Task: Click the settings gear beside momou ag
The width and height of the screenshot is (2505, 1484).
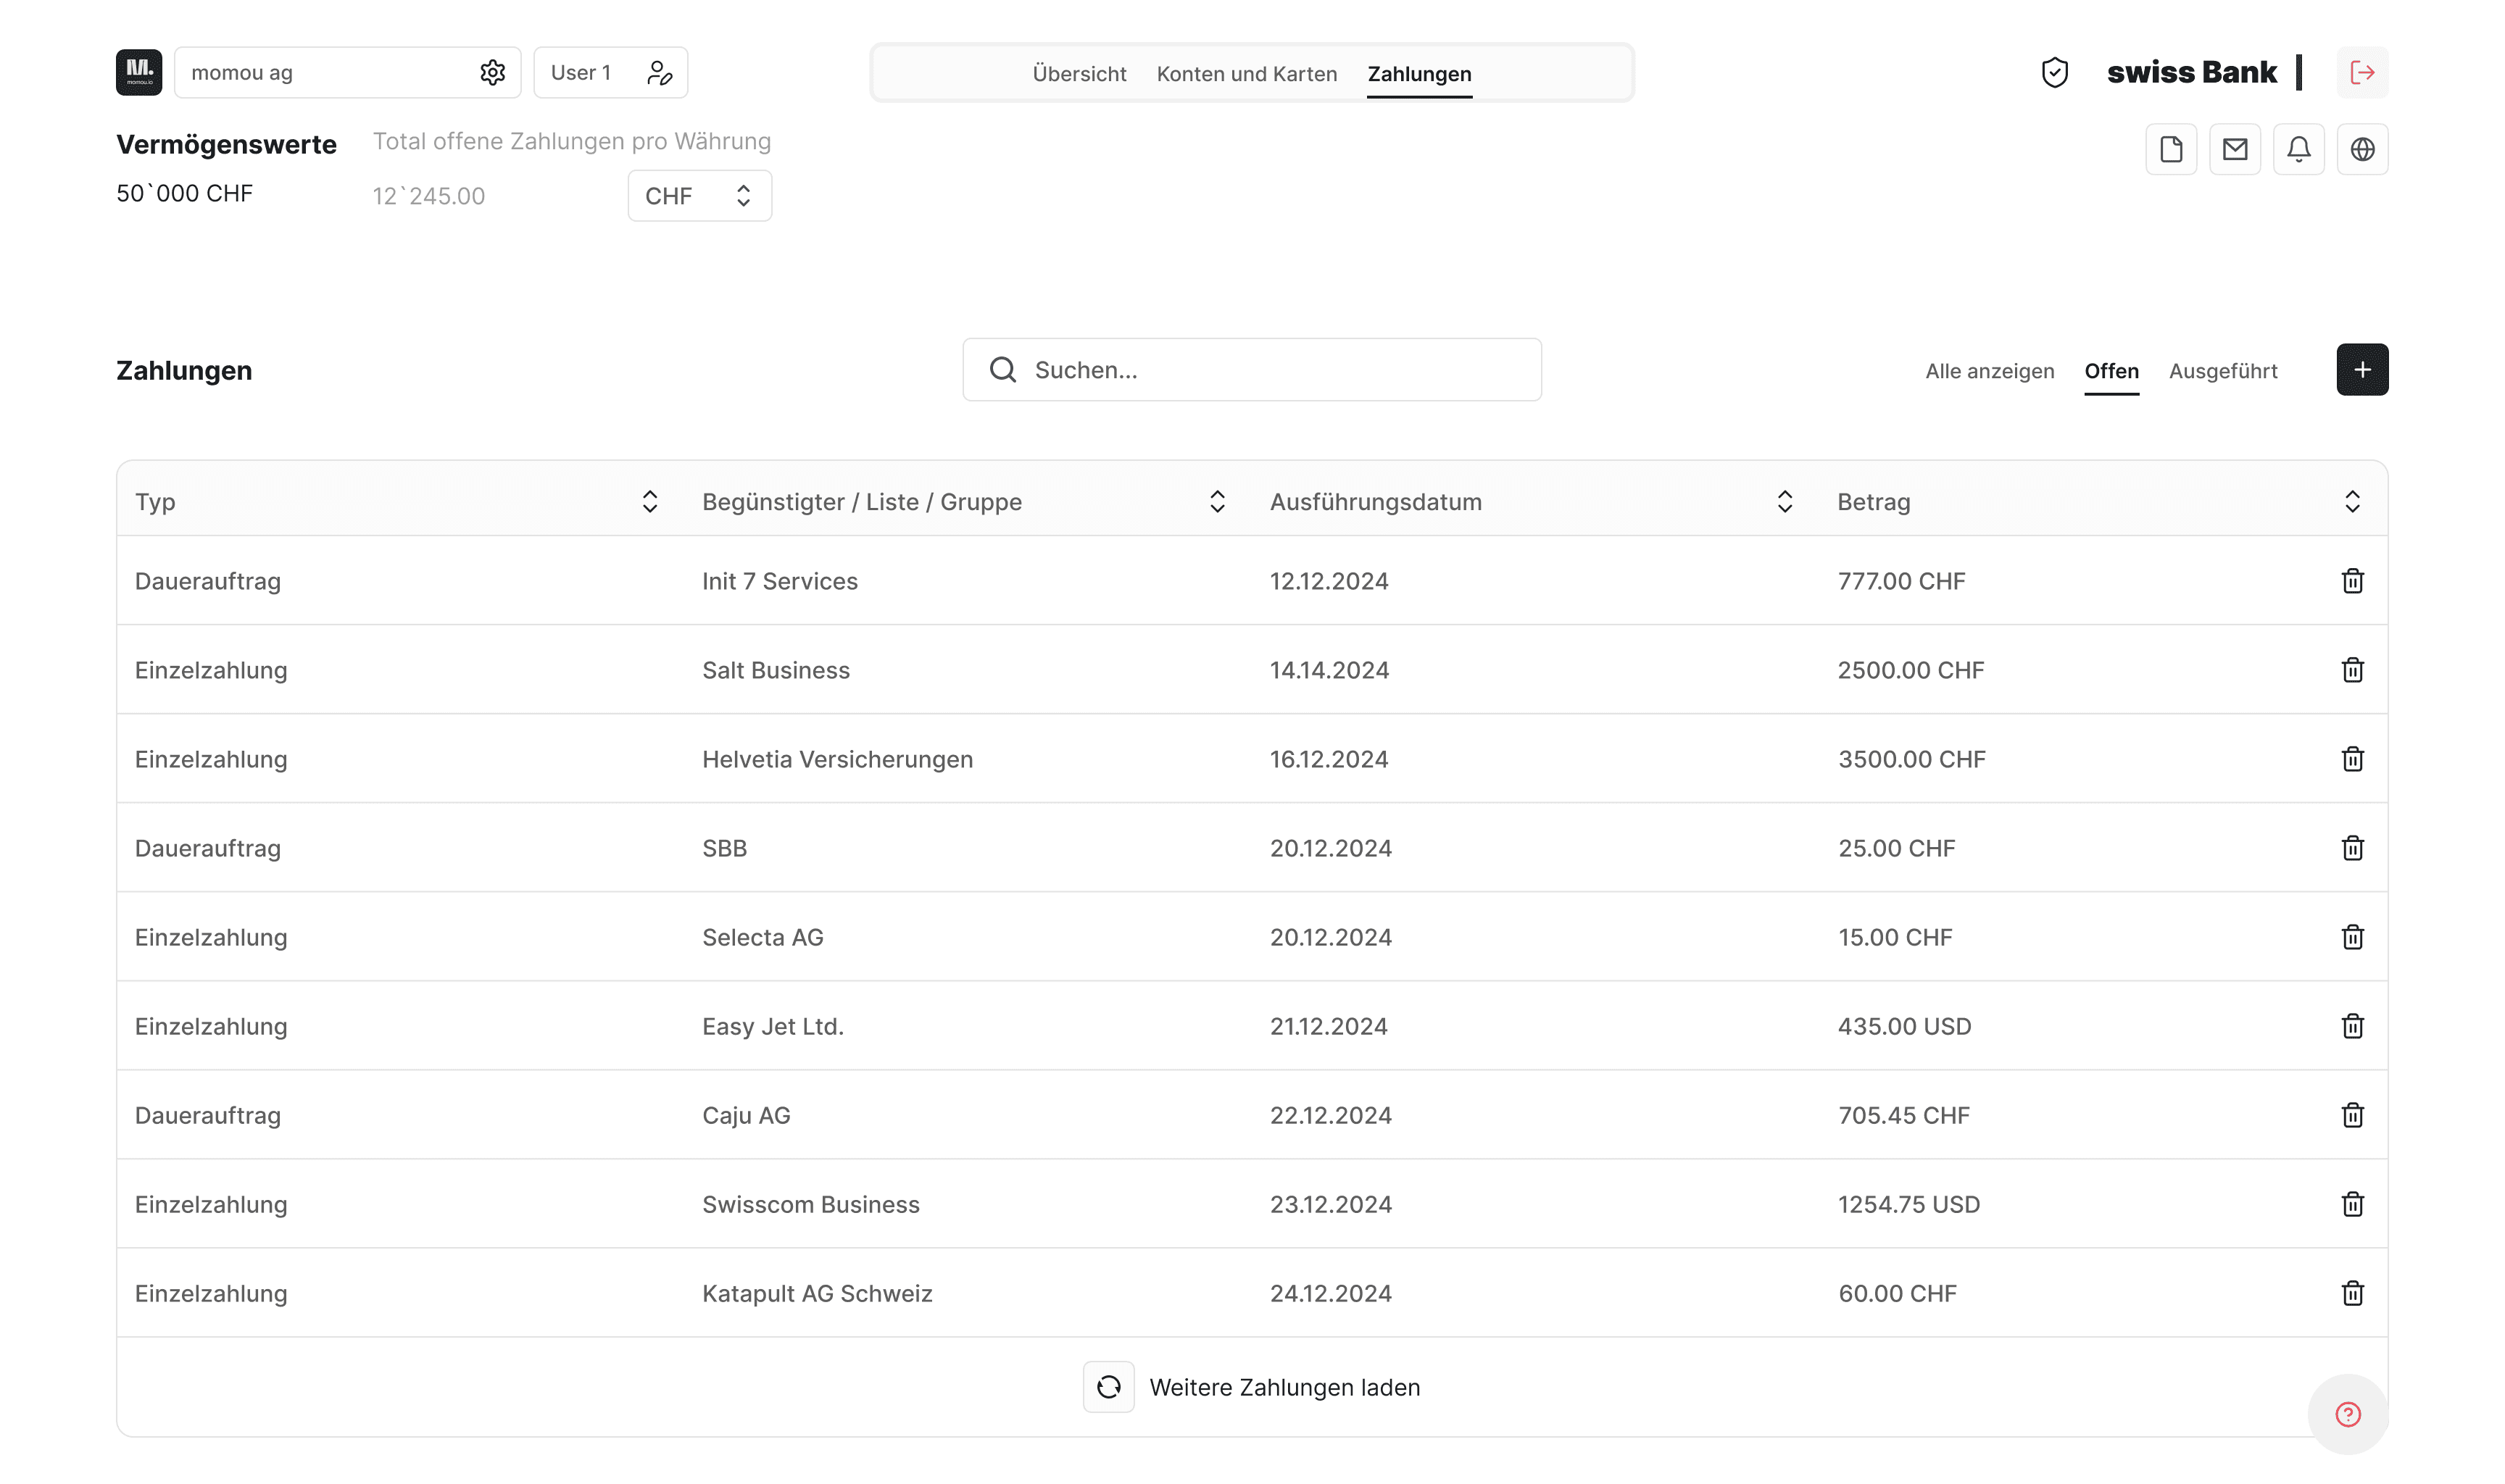Action: 492,72
